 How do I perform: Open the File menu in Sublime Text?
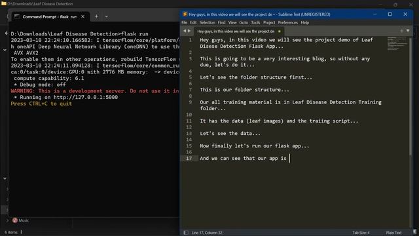pos(184,22)
